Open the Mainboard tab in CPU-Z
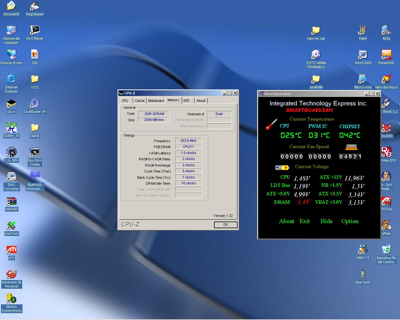Viewport: 400px width, 320px height. pos(156,101)
